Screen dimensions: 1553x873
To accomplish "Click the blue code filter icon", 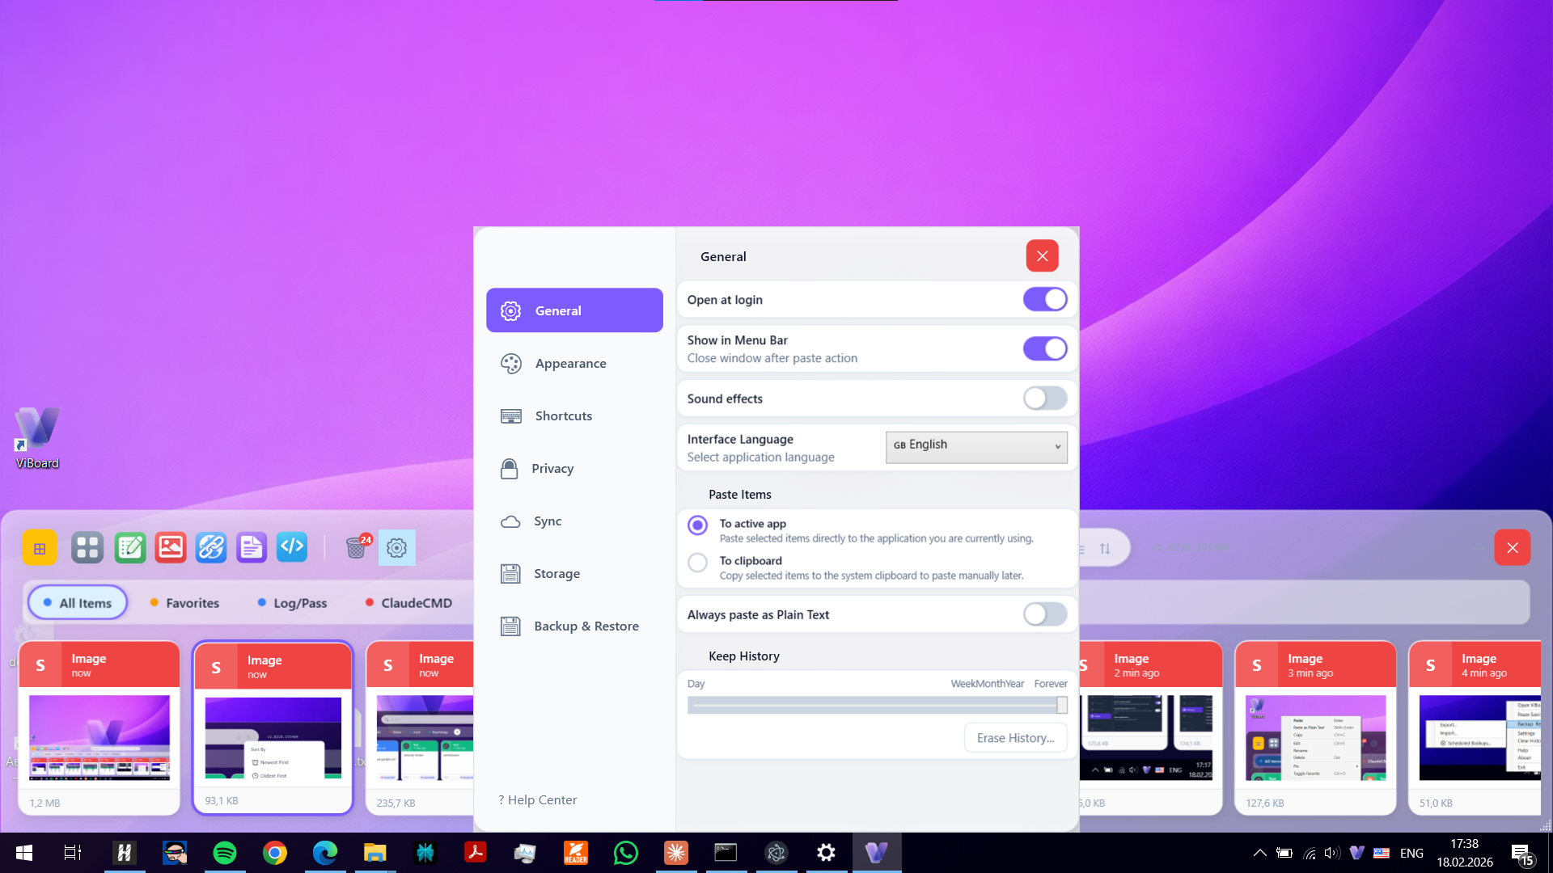I will coord(292,548).
